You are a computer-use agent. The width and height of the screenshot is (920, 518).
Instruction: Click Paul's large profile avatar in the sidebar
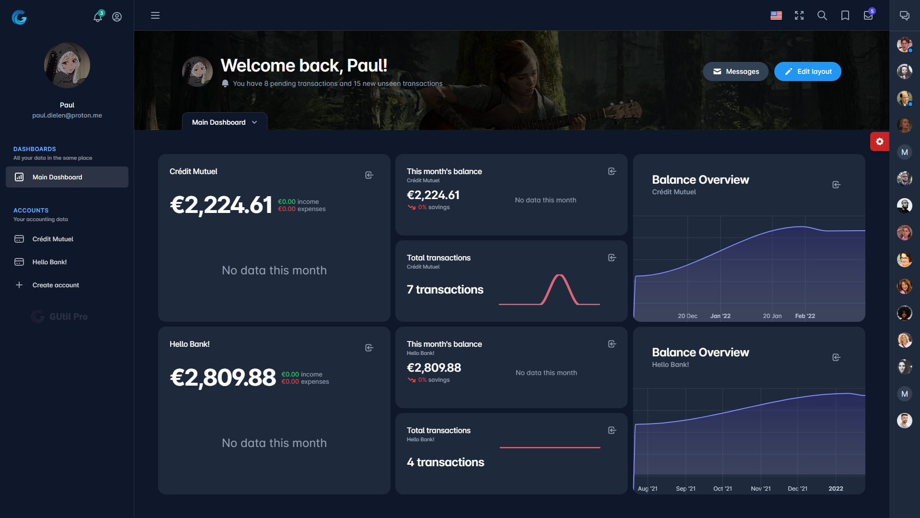67,65
